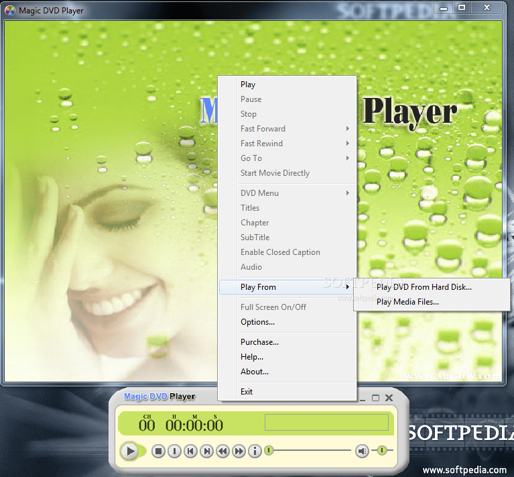
Task: Select Play DVD From Hard Disk...
Action: point(432,287)
